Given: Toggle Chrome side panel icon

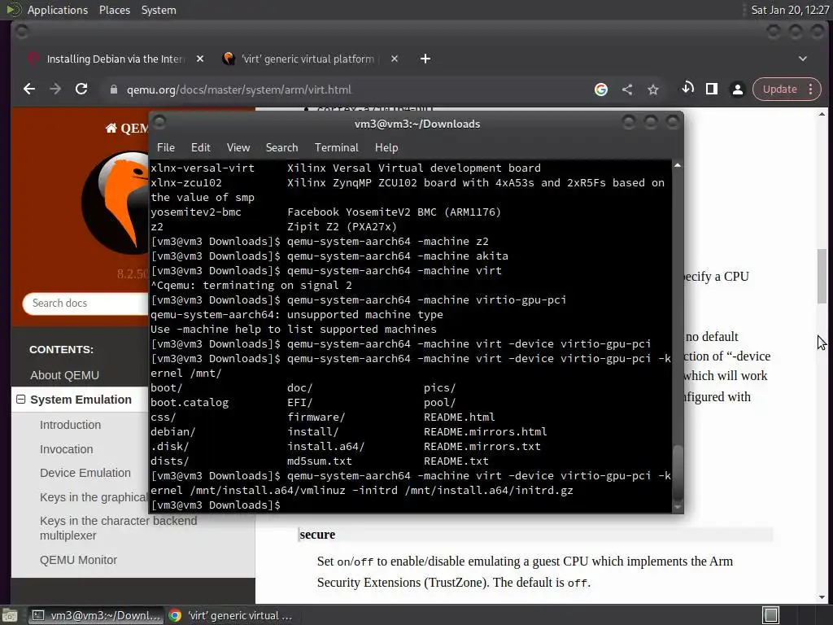Looking at the screenshot, I should click(x=711, y=90).
